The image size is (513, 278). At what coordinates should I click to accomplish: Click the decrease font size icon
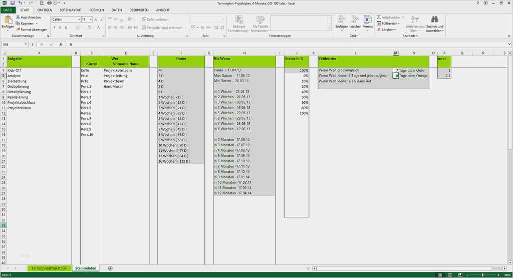click(102, 20)
